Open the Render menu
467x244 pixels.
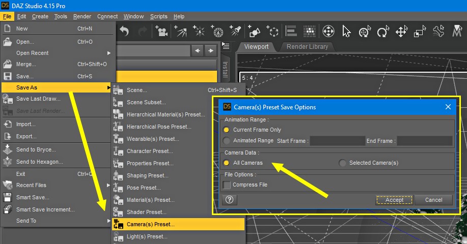(82, 16)
